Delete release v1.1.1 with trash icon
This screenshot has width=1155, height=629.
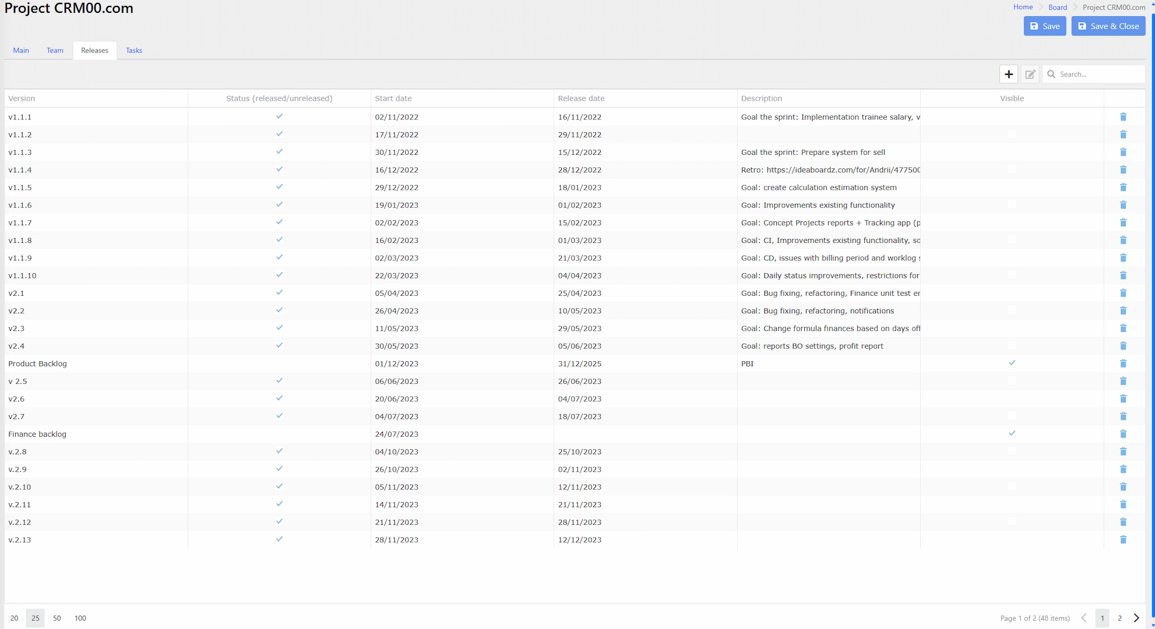coord(1123,117)
